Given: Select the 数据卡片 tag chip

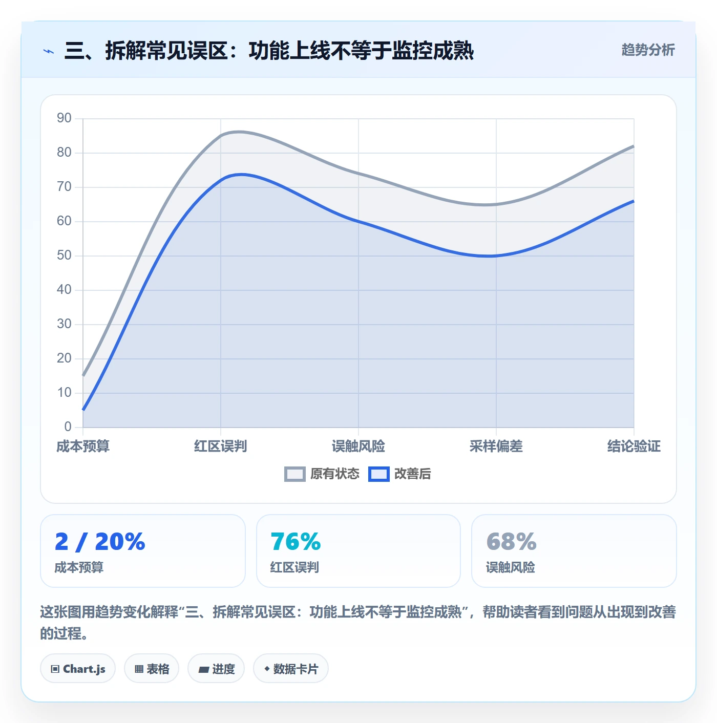Looking at the screenshot, I should [x=291, y=668].
